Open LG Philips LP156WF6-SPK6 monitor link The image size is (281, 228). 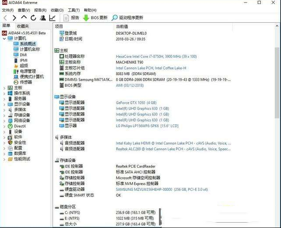(147, 126)
